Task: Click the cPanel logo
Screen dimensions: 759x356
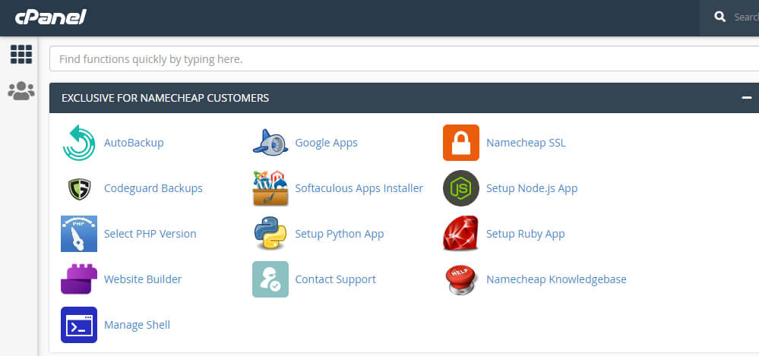Action: (50, 17)
